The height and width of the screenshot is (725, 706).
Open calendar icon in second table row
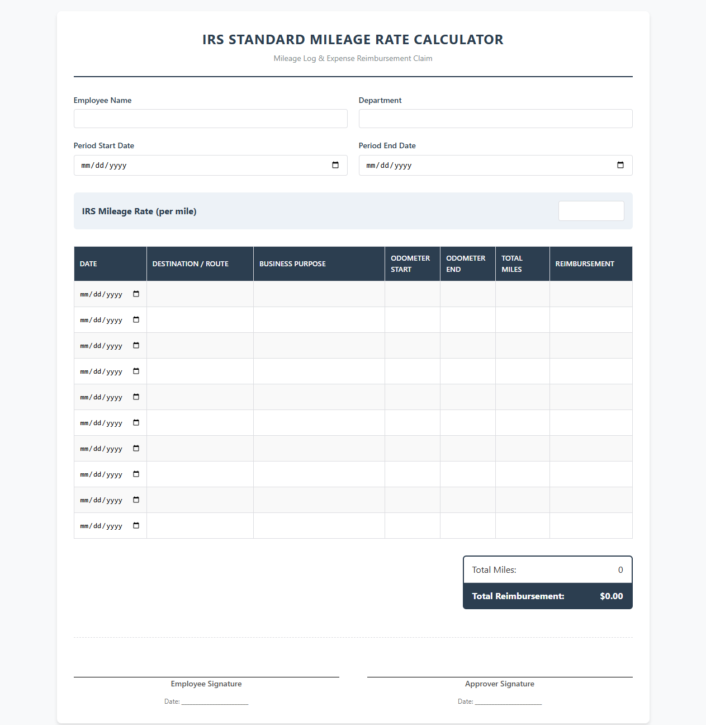136,319
